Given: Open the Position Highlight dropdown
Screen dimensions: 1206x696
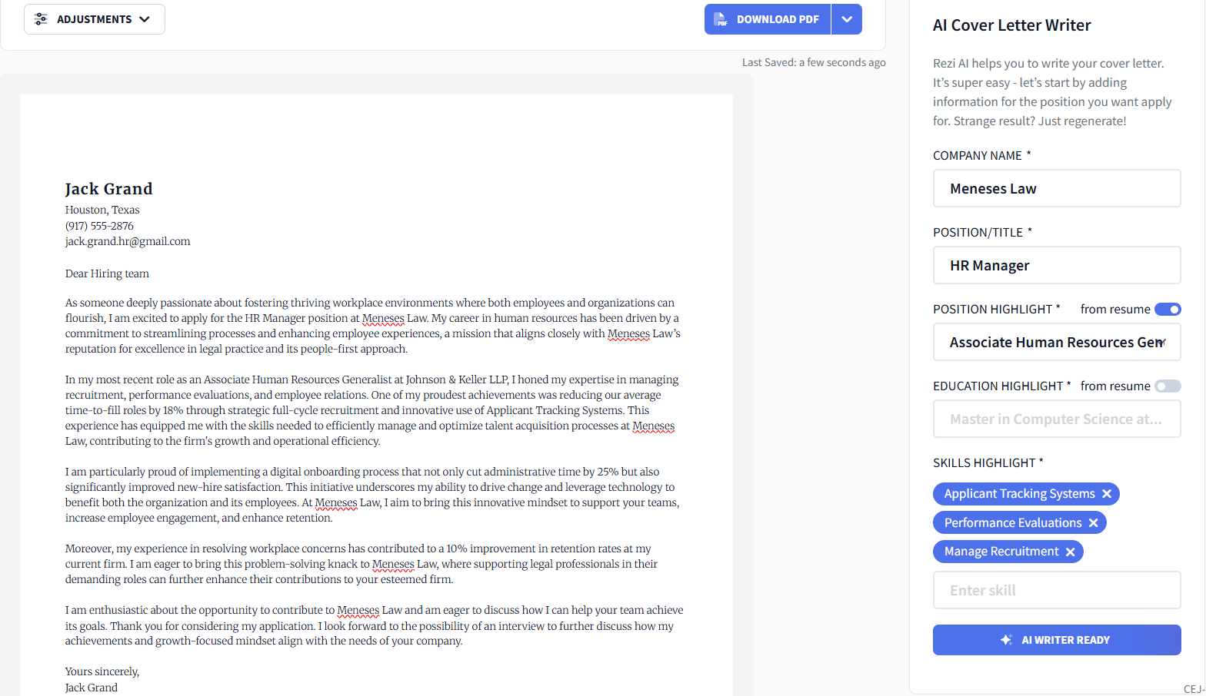Looking at the screenshot, I should click(1057, 342).
